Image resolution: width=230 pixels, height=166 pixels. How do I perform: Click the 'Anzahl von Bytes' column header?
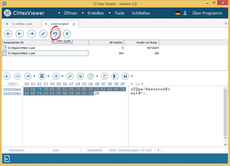(142, 42)
